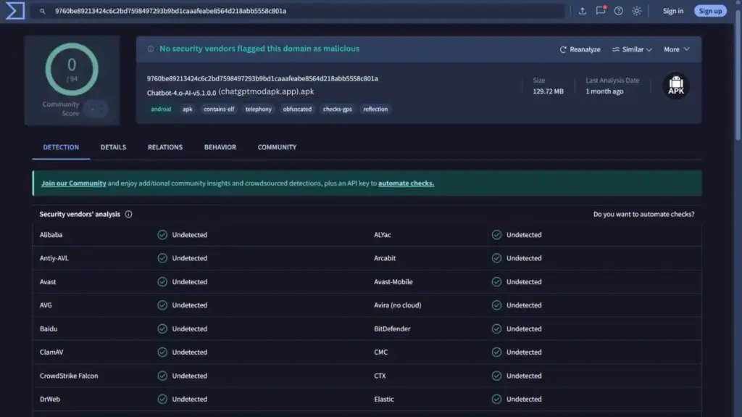Click the Alibaba undetected checkmark icon
The image size is (742, 417).
[162, 234]
